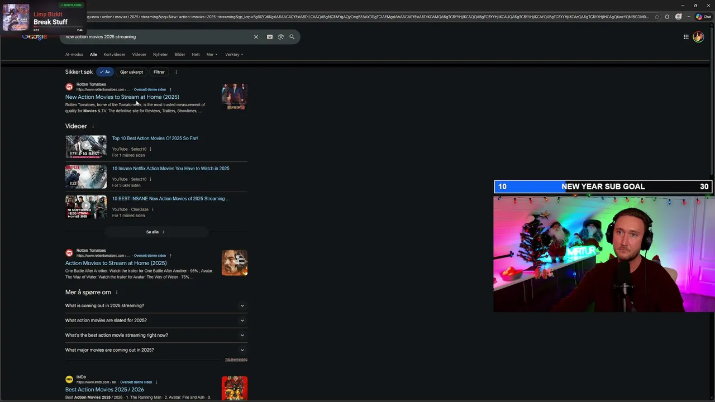Image resolution: width=715 pixels, height=402 pixels.
Task: Open the browser profile icon
Action: [679, 17]
